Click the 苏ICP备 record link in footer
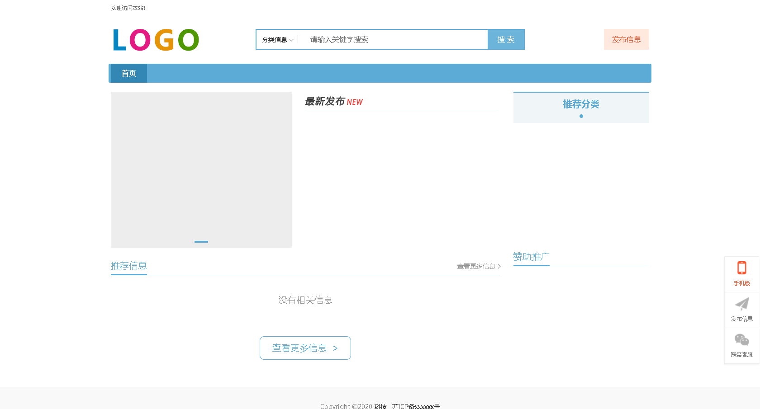 click(416, 406)
